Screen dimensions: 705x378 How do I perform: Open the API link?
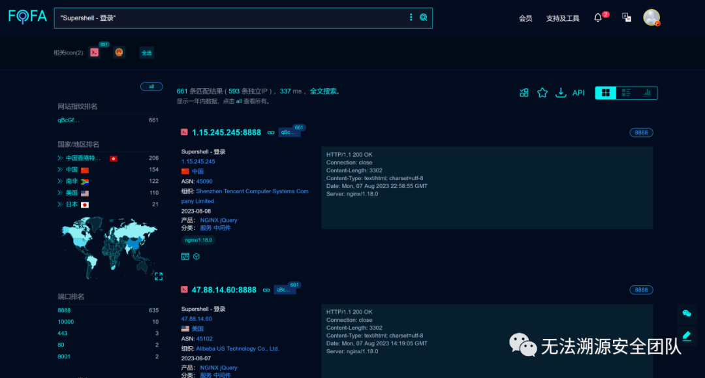[x=578, y=93]
